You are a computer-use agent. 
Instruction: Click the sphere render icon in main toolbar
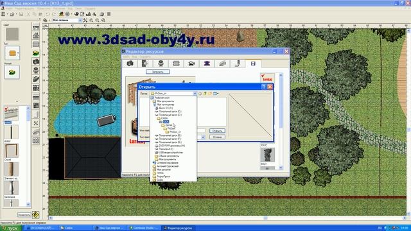[101, 14]
